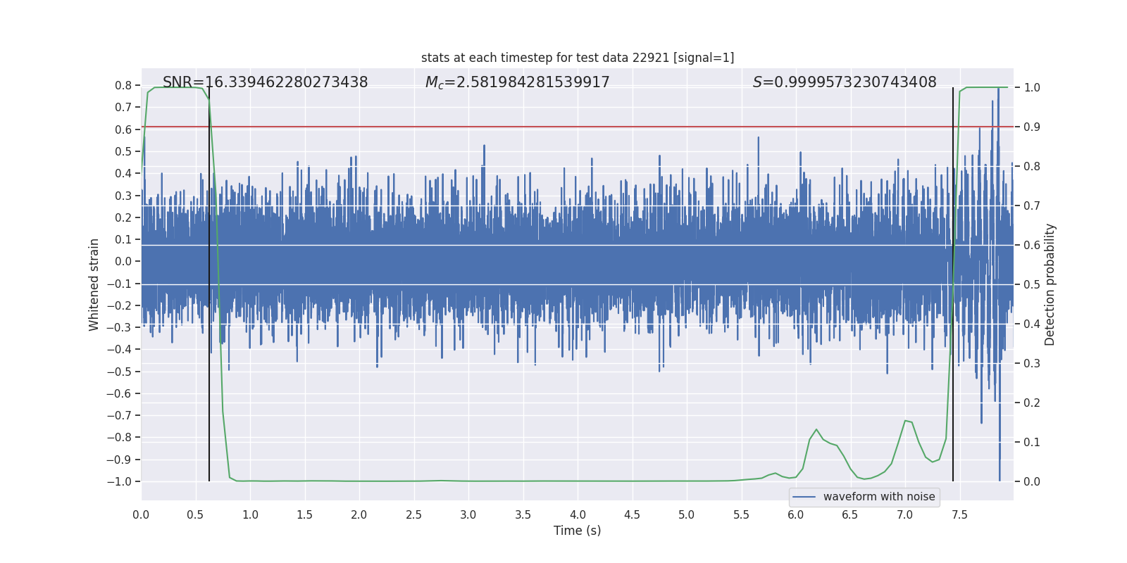The width and height of the screenshot is (1127, 563).
Task: Click the green curve peak near 7.0 s
Action: pyautogui.click(x=906, y=421)
